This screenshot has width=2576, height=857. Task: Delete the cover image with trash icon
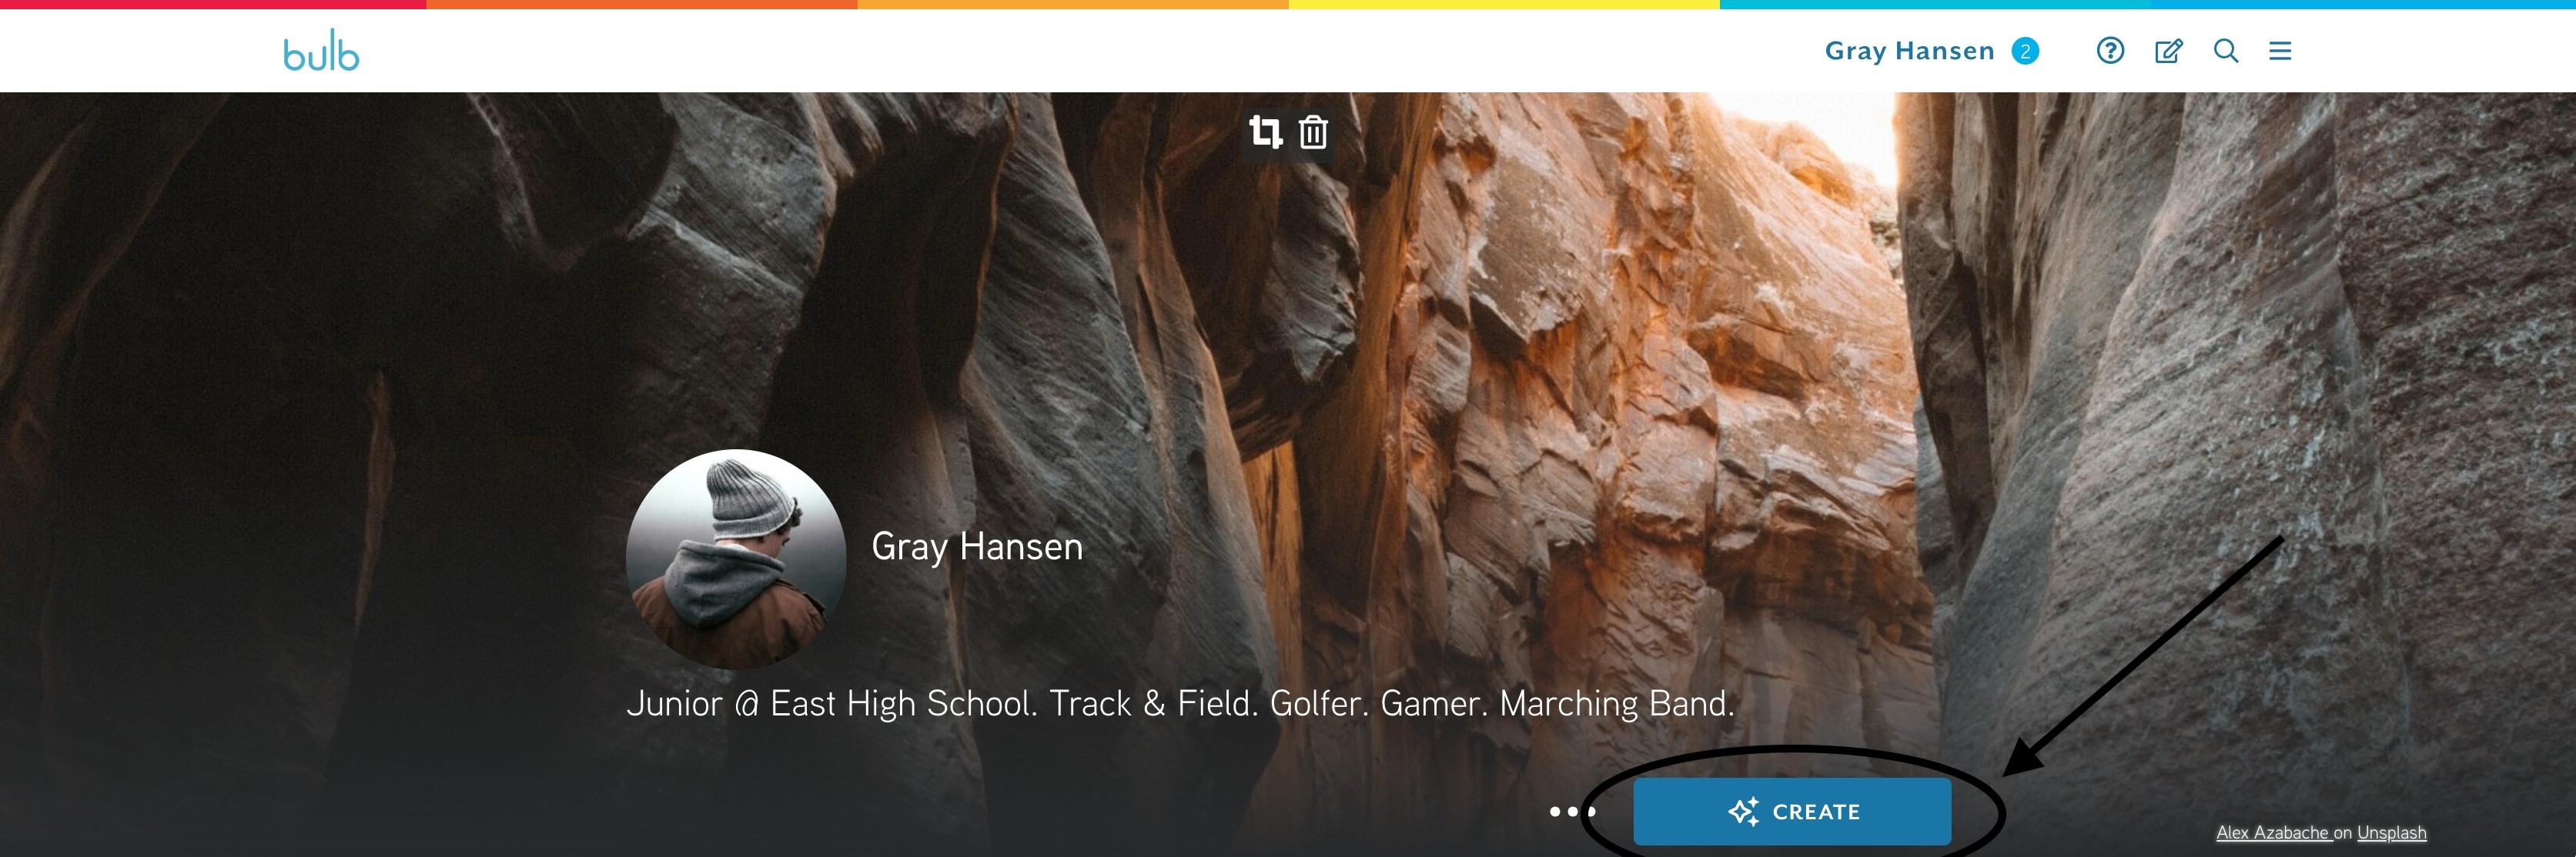[x=1313, y=132]
